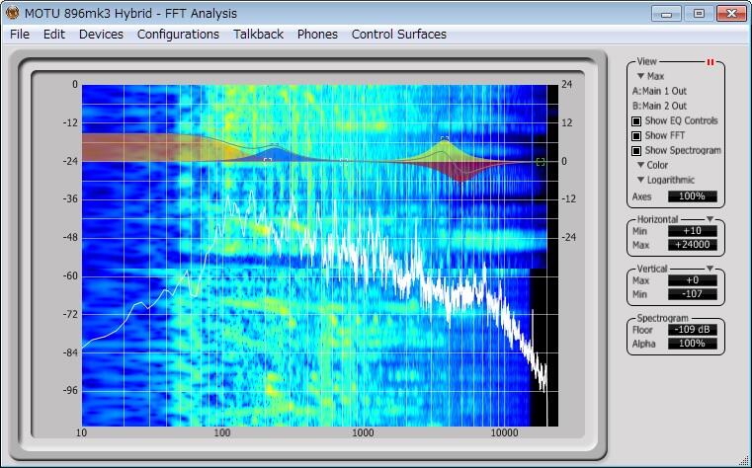Open the Vertical panel dropdown arrow
The width and height of the screenshot is (752, 468).
coord(710,269)
